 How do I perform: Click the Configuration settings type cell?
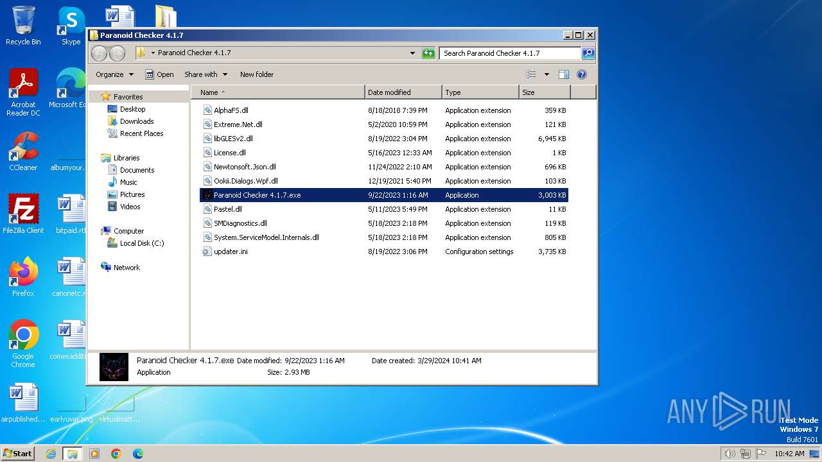pyautogui.click(x=479, y=252)
